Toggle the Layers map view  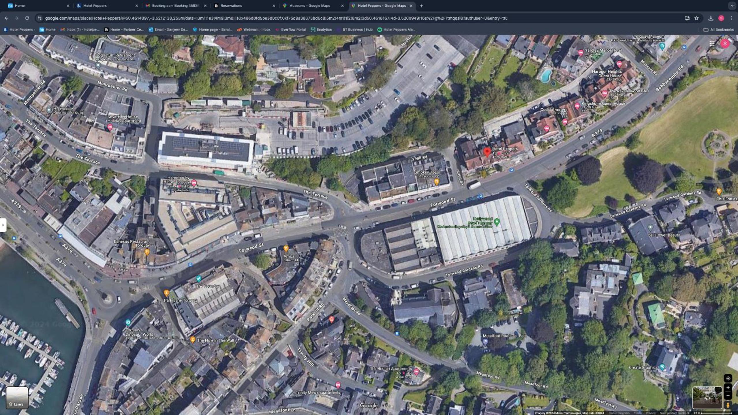[x=17, y=398]
